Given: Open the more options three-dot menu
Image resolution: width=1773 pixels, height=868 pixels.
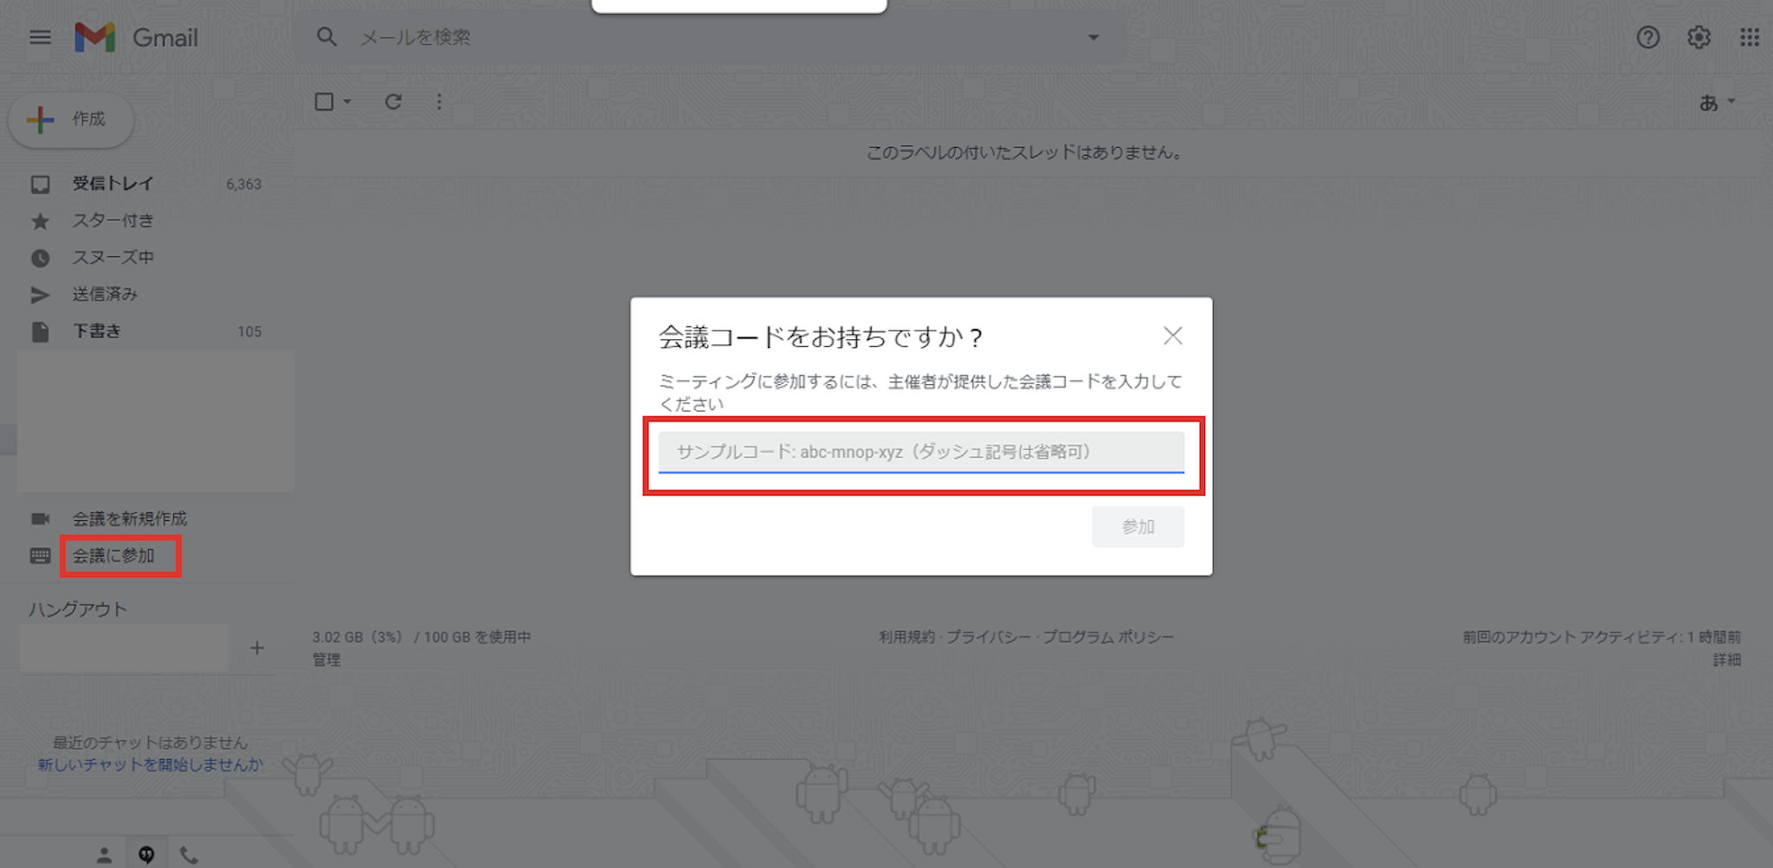Looking at the screenshot, I should coord(440,101).
